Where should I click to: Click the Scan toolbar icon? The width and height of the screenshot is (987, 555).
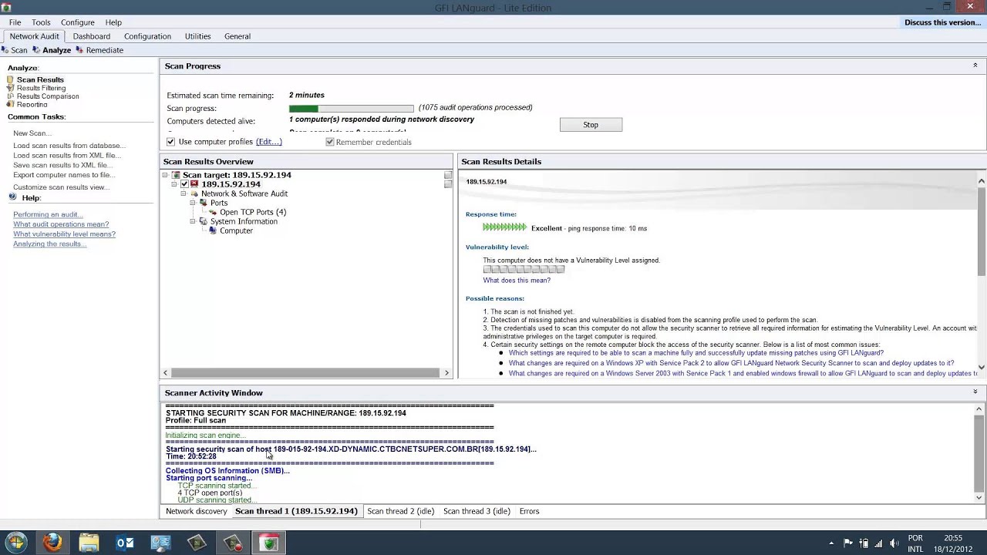5,50
